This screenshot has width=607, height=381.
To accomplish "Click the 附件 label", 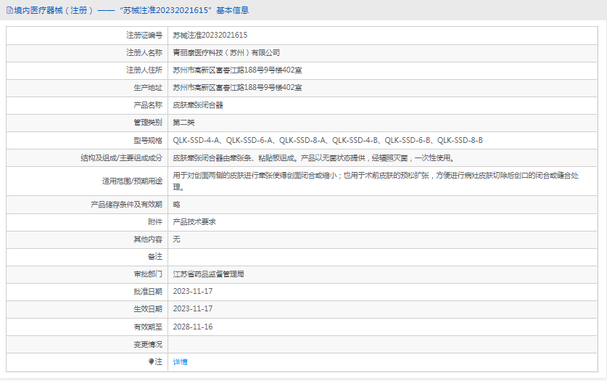I will point(155,222).
